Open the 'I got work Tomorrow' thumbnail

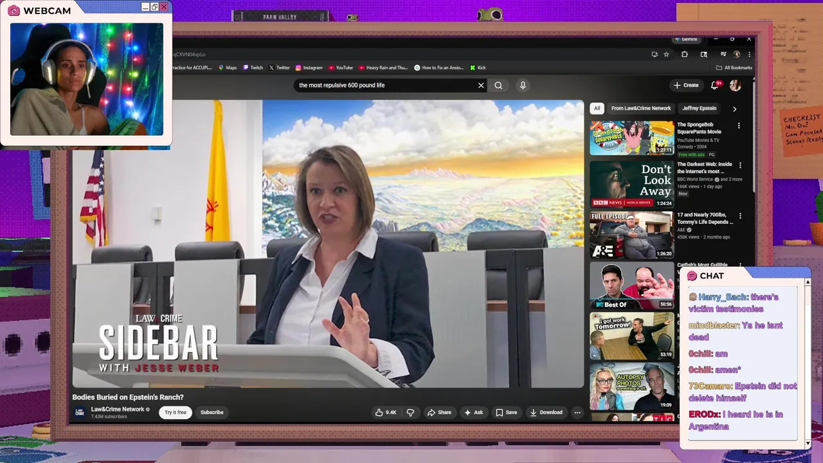point(632,336)
